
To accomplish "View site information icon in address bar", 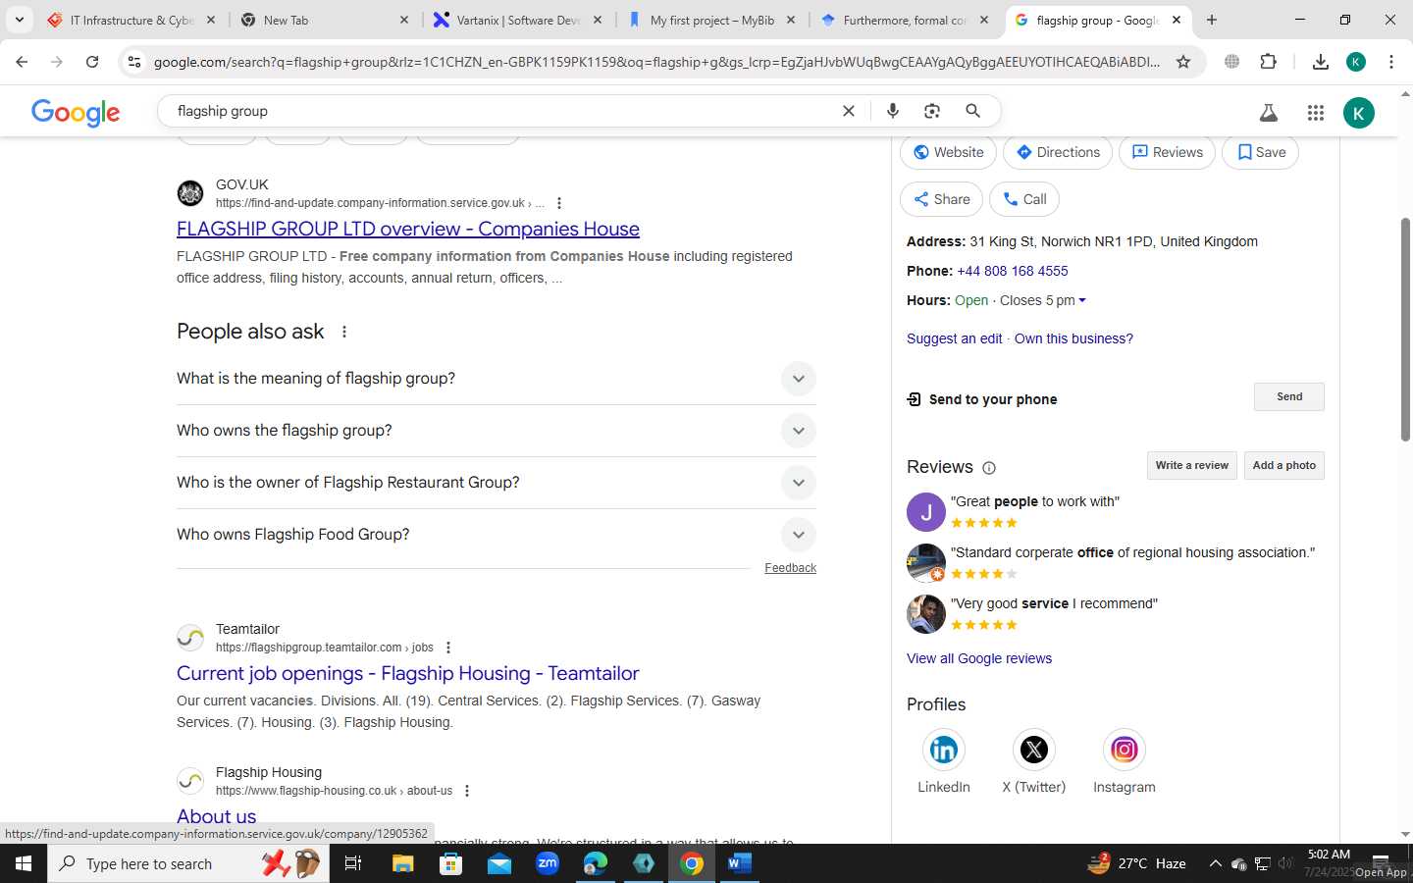I will tap(134, 62).
